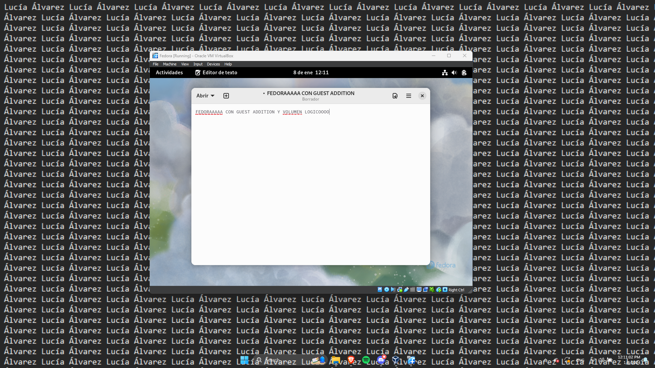Image resolution: width=655 pixels, height=368 pixels.
Task: Open the Machine menu
Action: (x=170, y=64)
